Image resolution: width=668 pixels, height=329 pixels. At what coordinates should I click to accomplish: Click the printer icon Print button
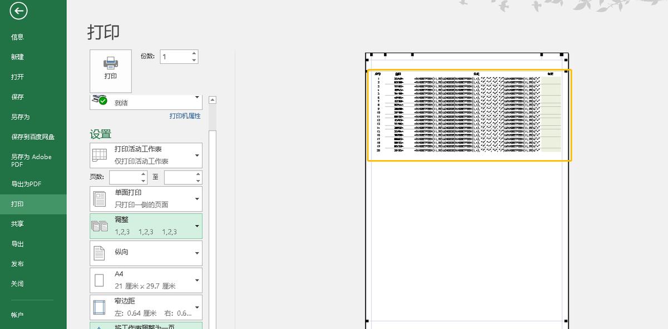[x=111, y=71]
